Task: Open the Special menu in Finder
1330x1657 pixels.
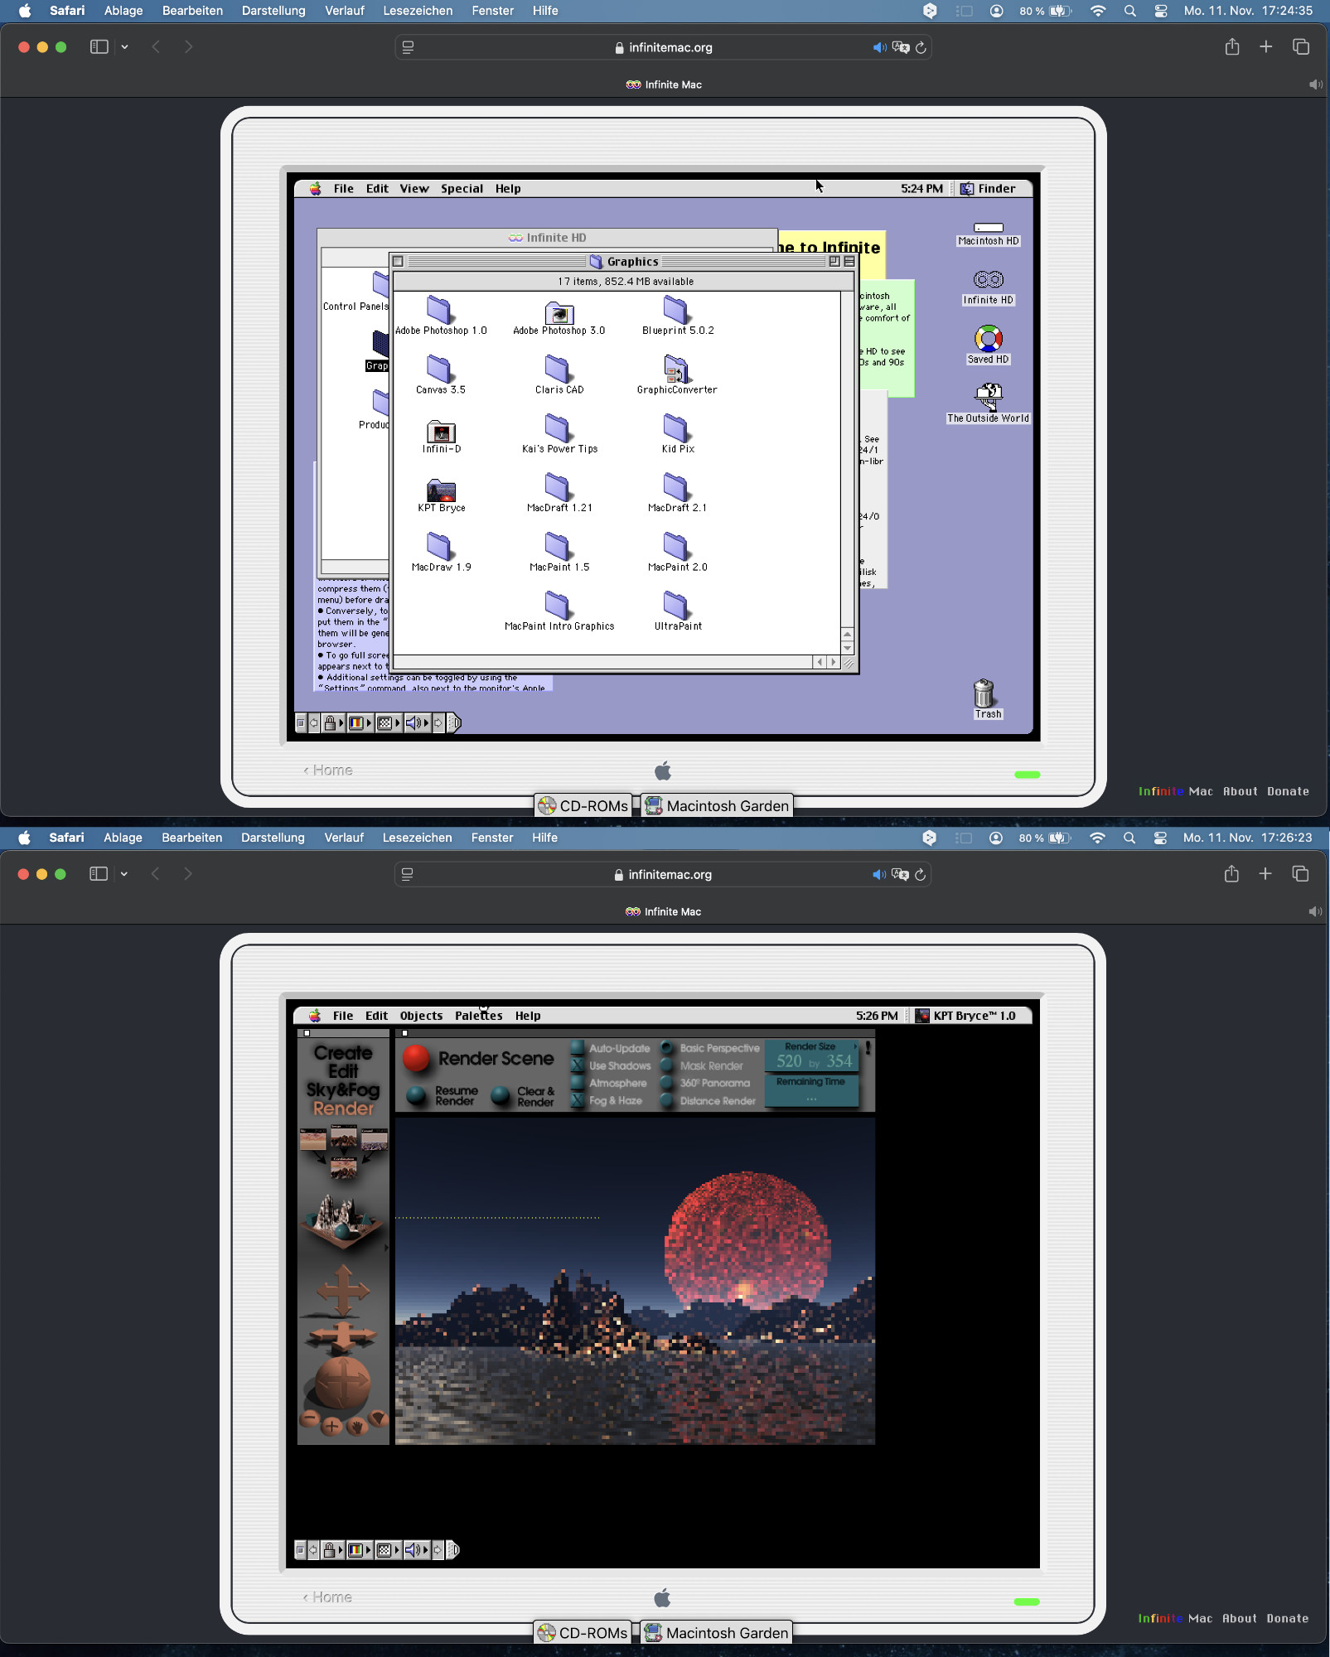Action: click(462, 189)
